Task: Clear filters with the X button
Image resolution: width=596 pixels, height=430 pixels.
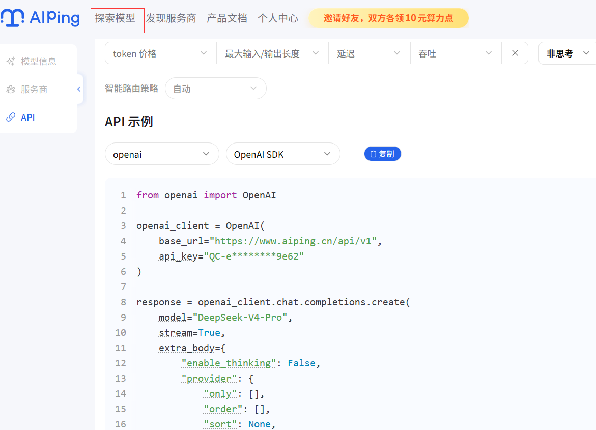Action: click(515, 53)
